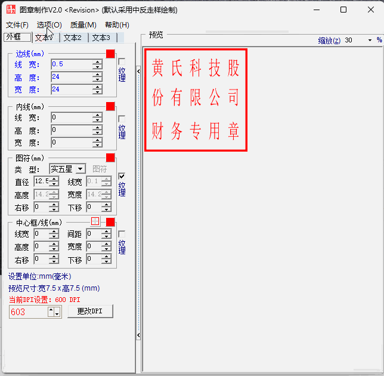Screen dimensions: 384x376
Task: Open the 选项(O) menu
Action: coord(49,25)
